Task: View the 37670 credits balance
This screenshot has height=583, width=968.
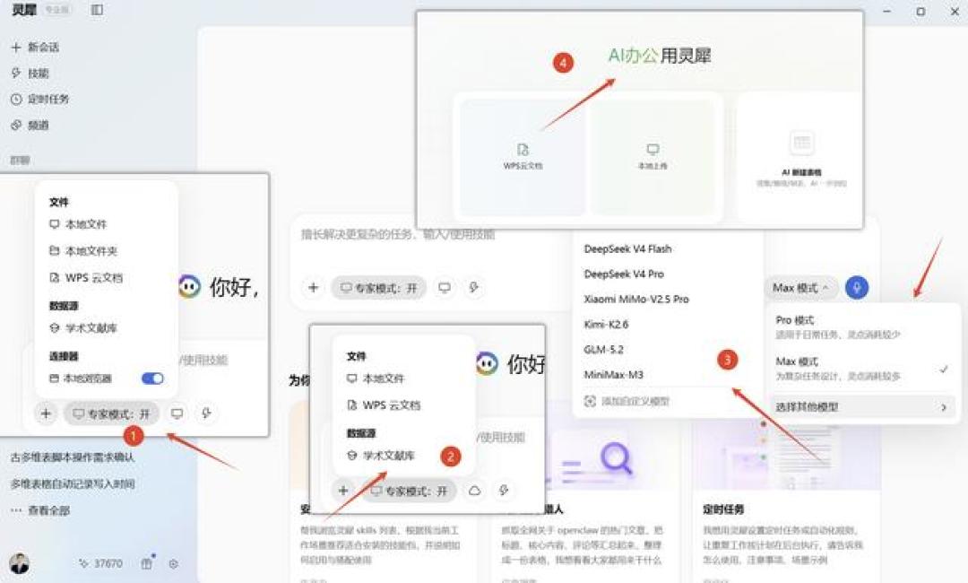Action: (x=100, y=563)
